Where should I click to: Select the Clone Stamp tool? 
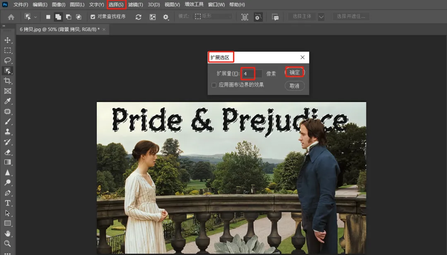[x=8, y=132]
